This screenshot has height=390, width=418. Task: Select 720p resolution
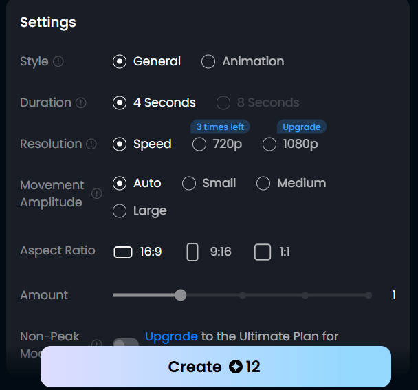[x=199, y=144]
